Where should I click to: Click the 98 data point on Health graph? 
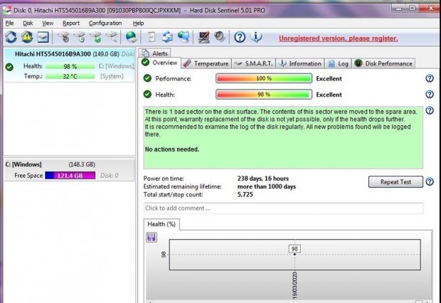(294, 254)
